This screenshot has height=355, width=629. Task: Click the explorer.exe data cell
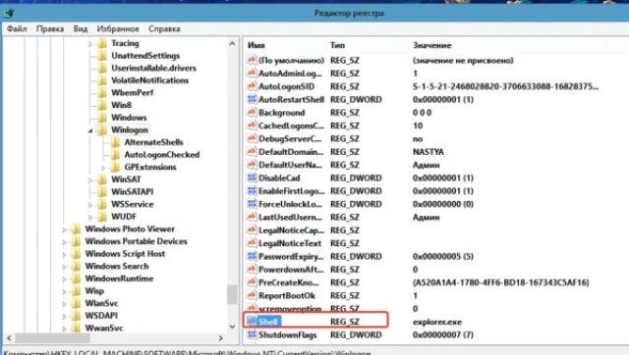tap(437, 322)
